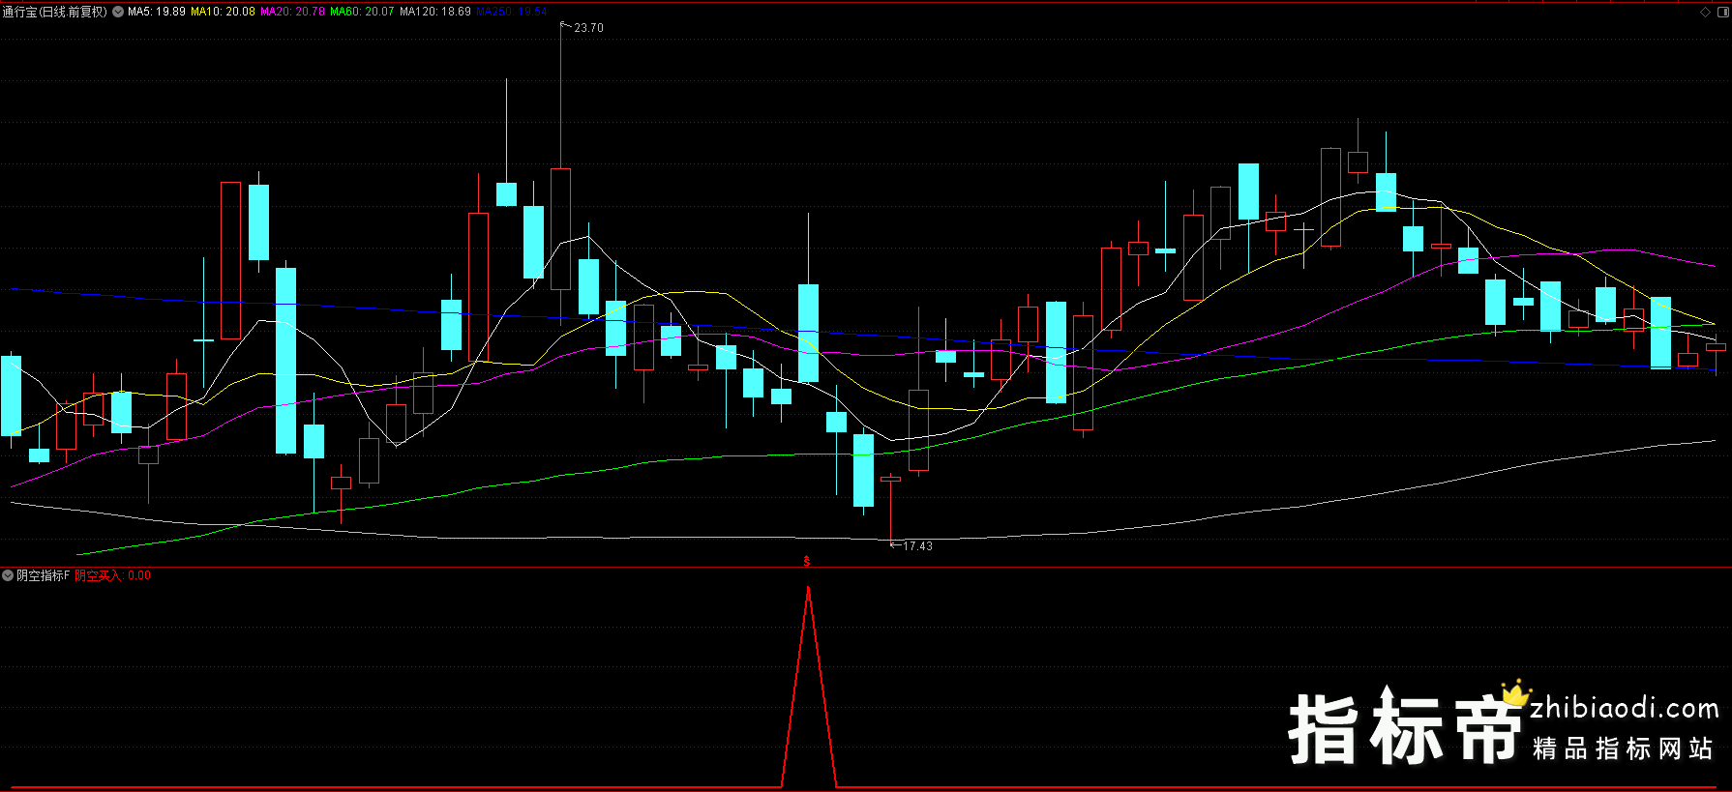Select the magenta MA20: 20.78 label
1732x792 pixels.
(292, 12)
